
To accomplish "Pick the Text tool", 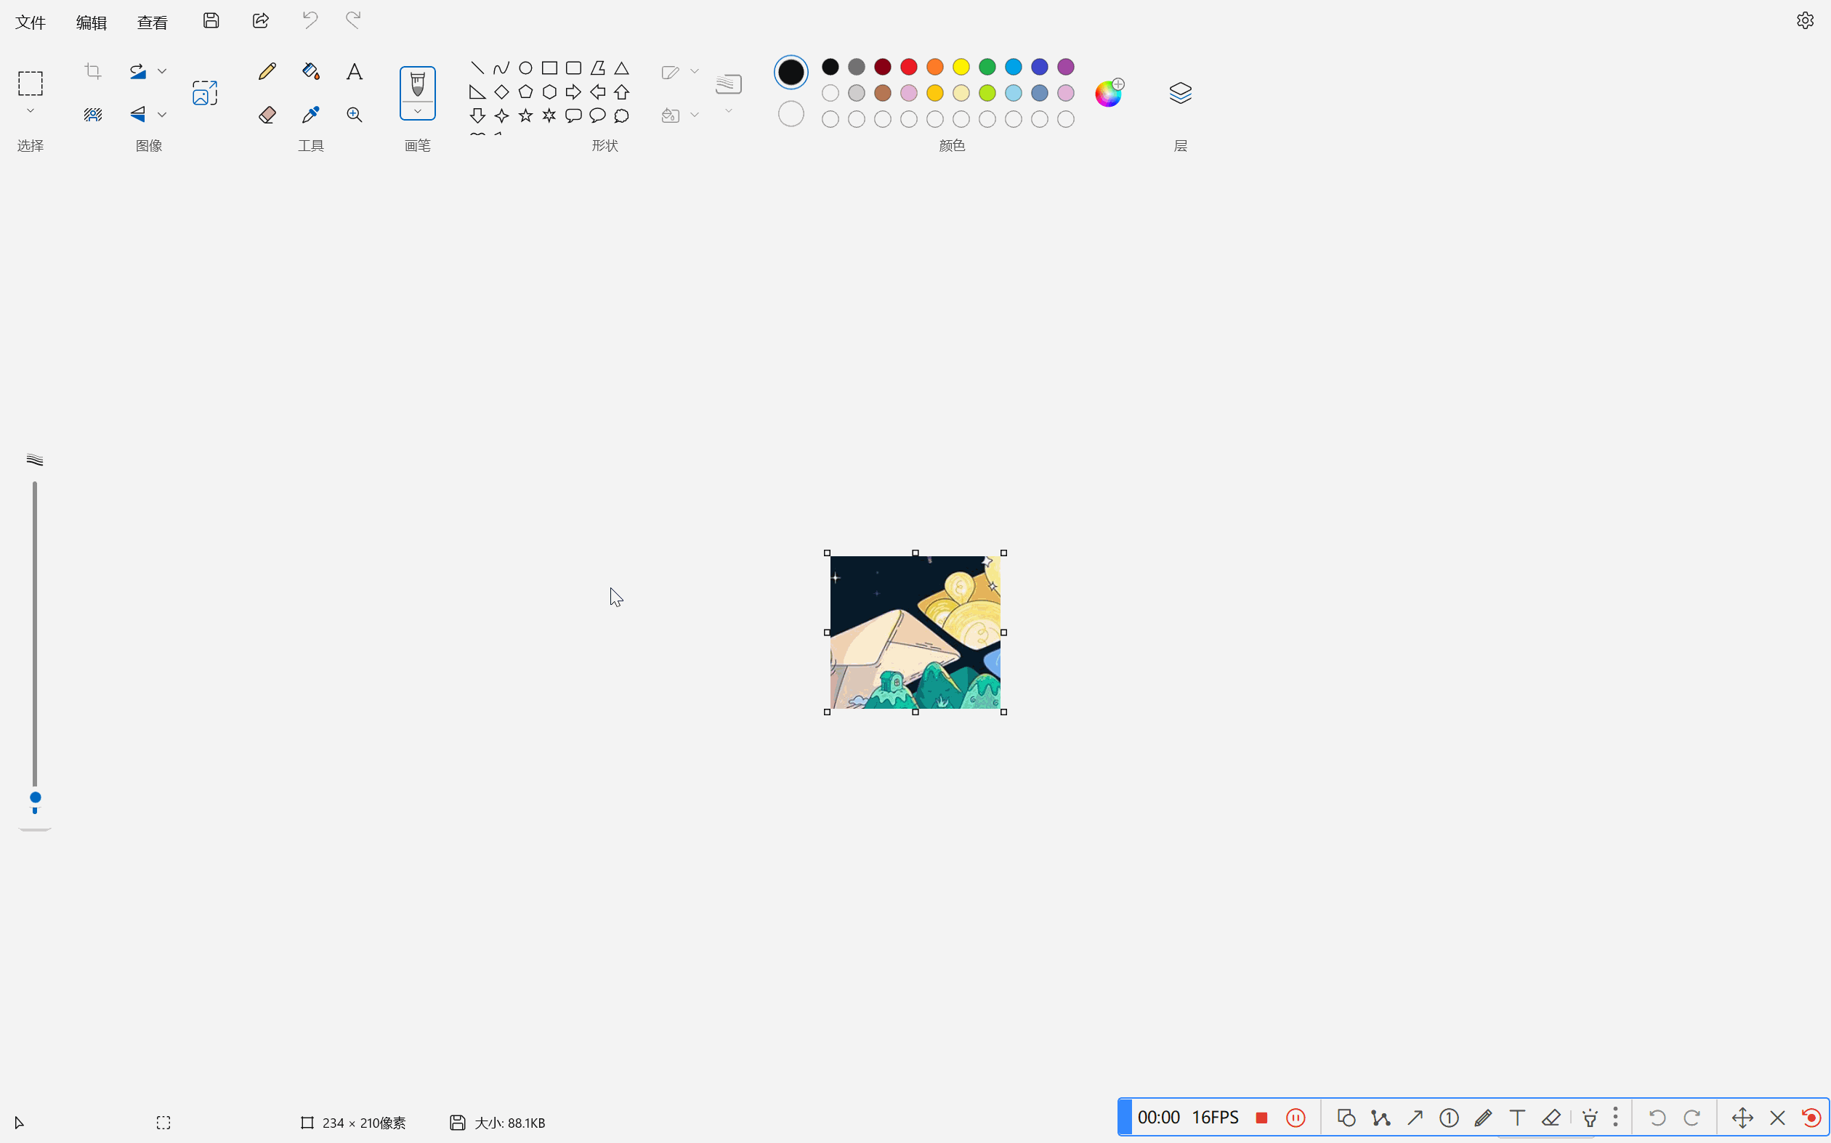I will (x=354, y=72).
